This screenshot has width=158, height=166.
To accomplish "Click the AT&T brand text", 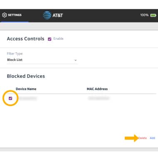I will pyautogui.click(x=58, y=15).
